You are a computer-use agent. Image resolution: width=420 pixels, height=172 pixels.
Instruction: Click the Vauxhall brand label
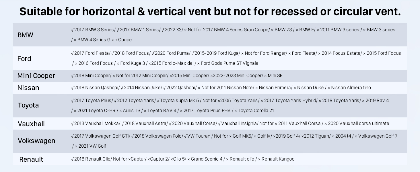tap(31, 124)
